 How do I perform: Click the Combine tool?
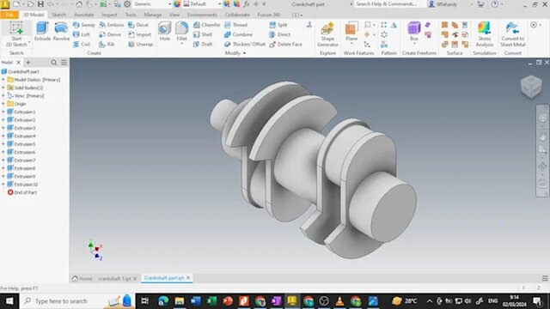(x=239, y=34)
